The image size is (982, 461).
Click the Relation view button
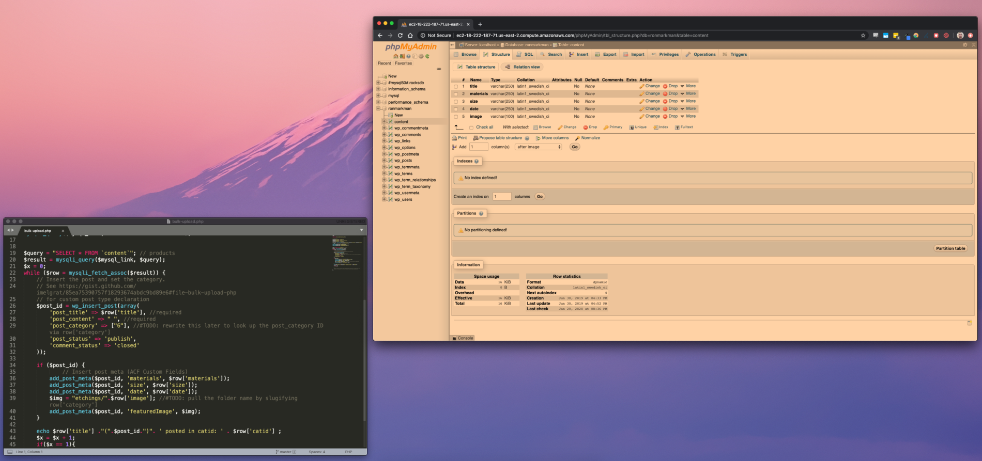pos(523,67)
